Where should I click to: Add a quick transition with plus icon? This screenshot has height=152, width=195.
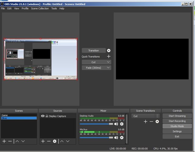coord(109,57)
